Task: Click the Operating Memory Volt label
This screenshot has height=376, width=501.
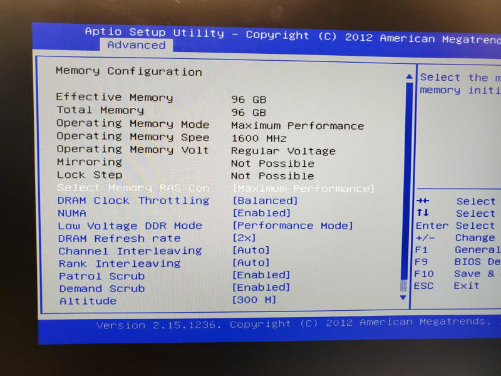Action: 133,149
